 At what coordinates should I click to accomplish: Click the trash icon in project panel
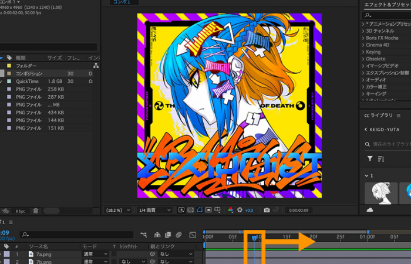pyautogui.click(x=35, y=211)
